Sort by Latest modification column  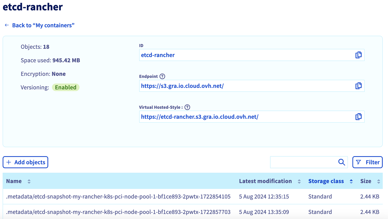(299, 181)
